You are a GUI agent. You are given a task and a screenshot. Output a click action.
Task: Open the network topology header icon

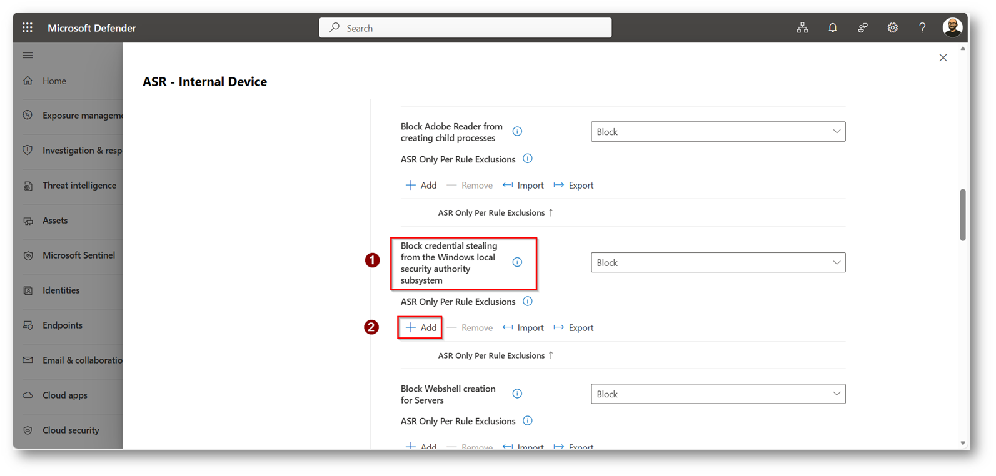click(802, 27)
